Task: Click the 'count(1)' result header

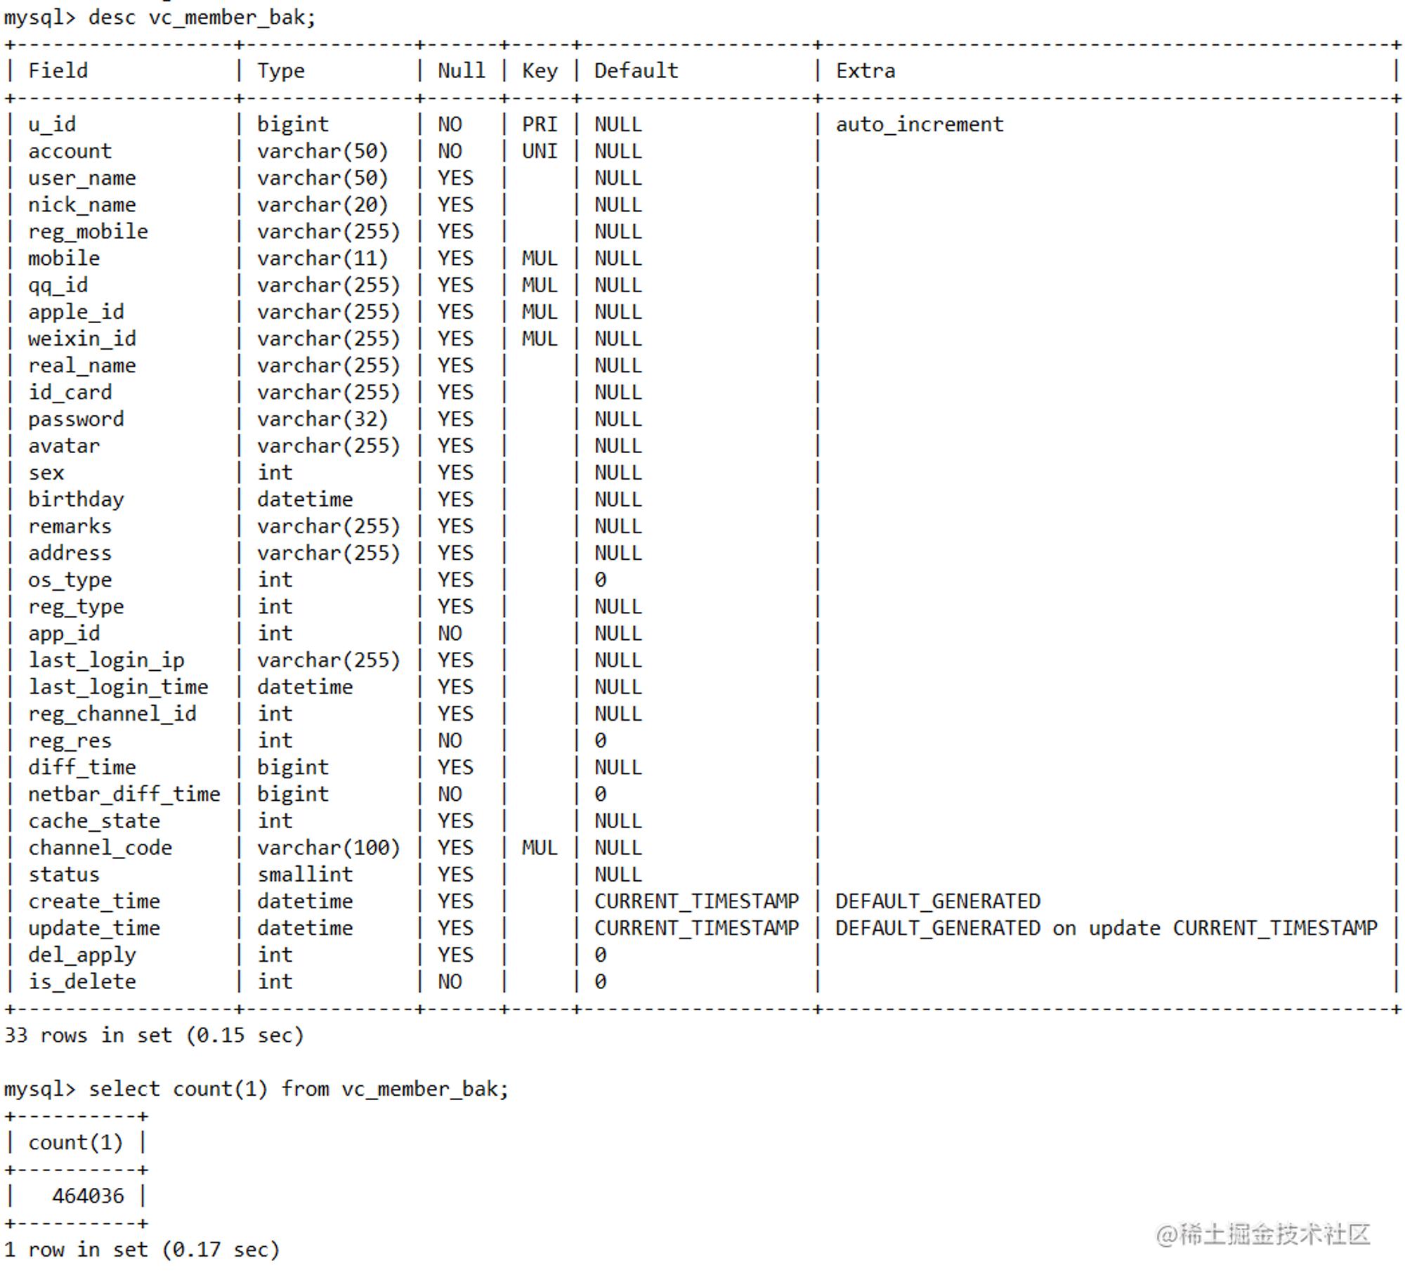Action: pyautogui.click(x=76, y=1142)
